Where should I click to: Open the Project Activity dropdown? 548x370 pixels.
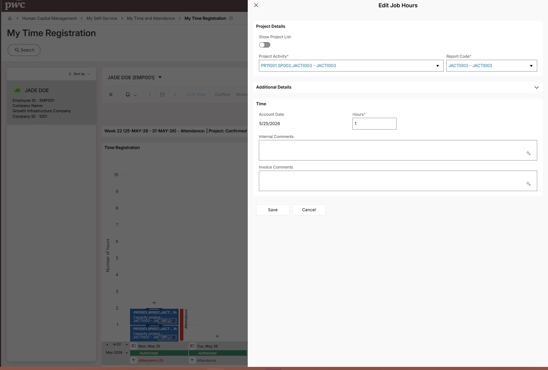[x=351, y=66]
